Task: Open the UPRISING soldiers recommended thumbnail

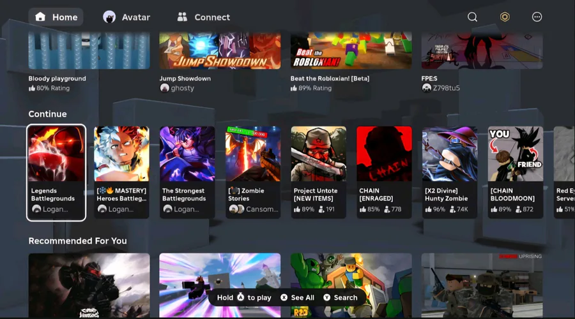Action: pos(482,285)
